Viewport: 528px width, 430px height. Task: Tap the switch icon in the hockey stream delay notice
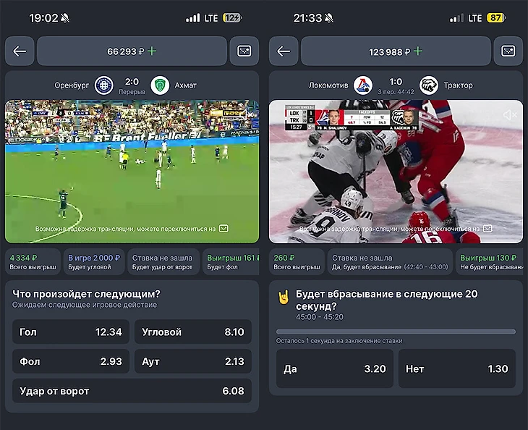click(487, 229)
